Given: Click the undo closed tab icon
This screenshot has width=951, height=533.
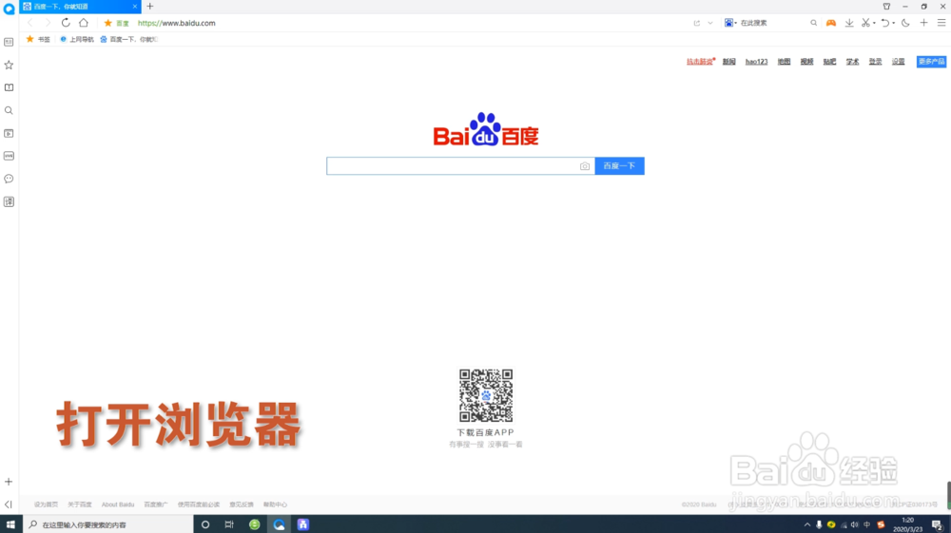Looking at the screenshot, I should (x=884, y=23).
